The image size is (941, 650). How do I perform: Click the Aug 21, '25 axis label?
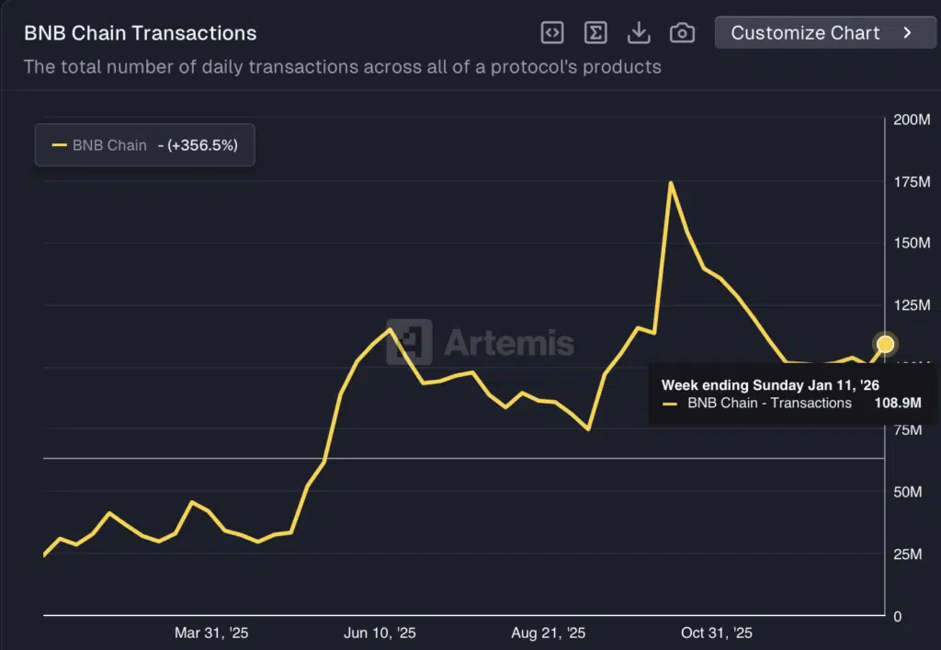pos(549,633)
